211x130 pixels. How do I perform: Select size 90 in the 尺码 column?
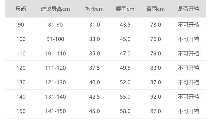[x=21, y=25]
